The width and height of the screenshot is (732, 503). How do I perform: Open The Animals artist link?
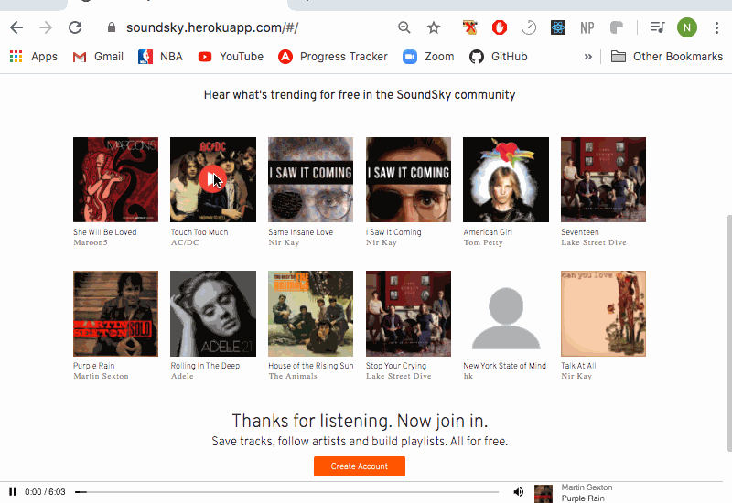pos(293,376)
